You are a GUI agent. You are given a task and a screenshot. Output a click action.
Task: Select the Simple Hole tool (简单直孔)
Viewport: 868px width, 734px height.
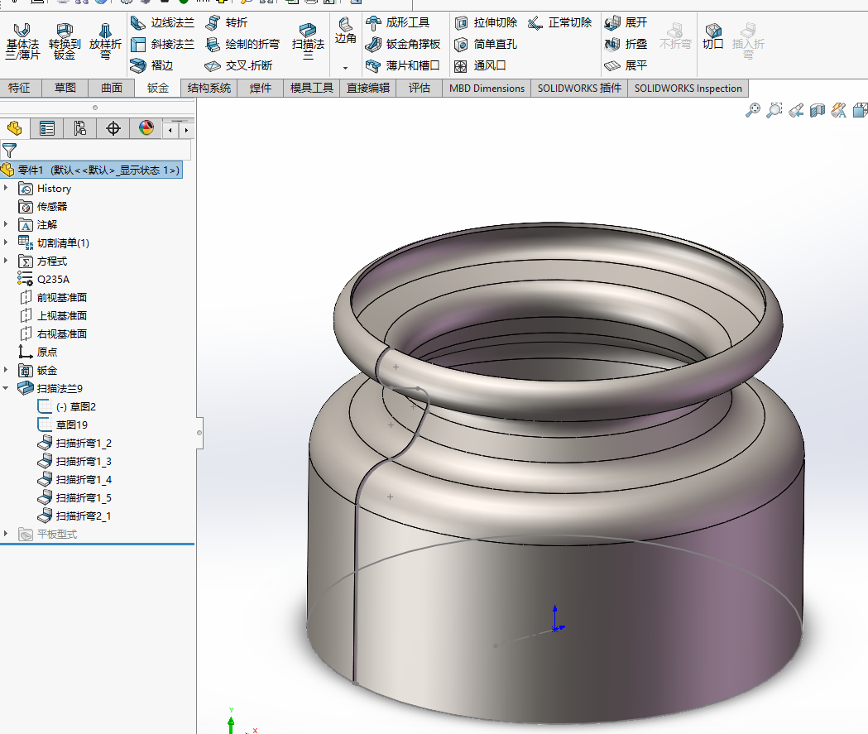pos(486,45)
